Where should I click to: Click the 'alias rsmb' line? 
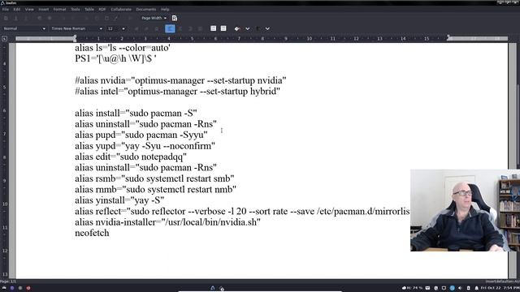[x=154, y=178]
